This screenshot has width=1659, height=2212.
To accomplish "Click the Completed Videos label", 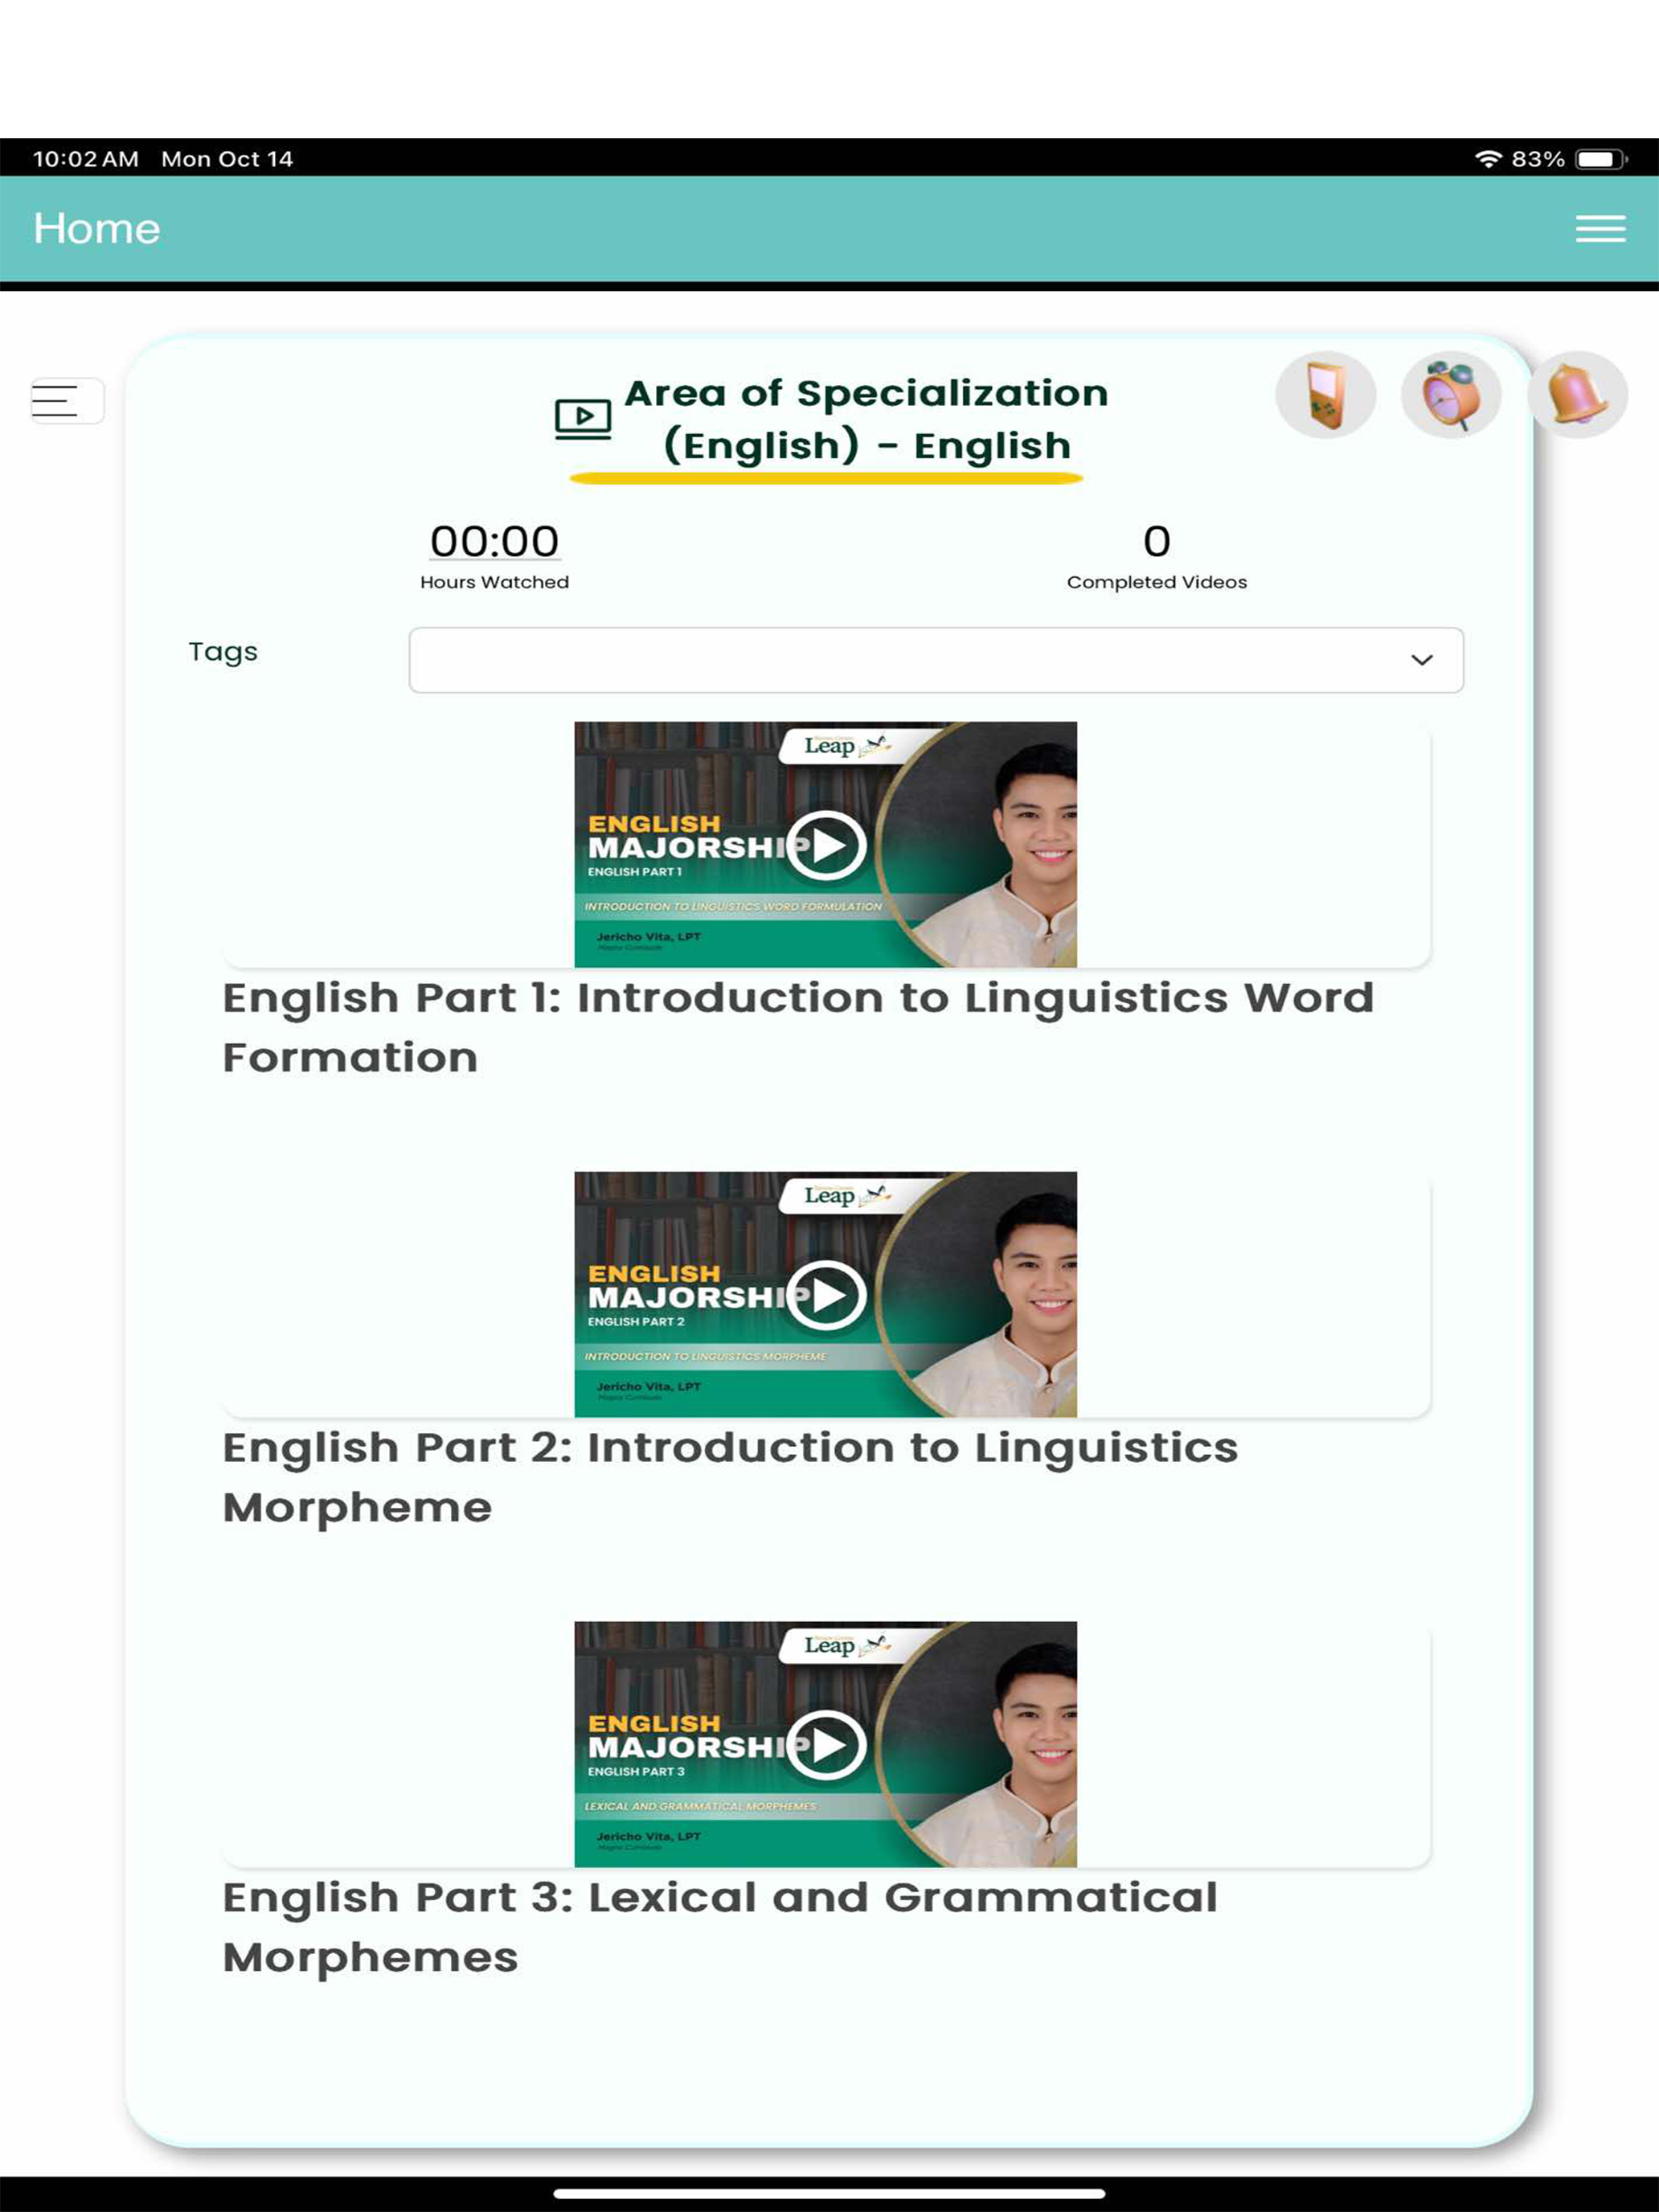I will [1157, 582].
